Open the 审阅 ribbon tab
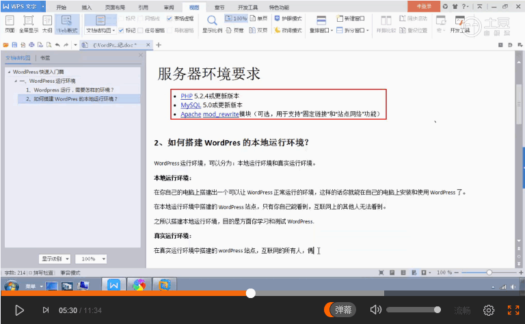 pos(169,8)
